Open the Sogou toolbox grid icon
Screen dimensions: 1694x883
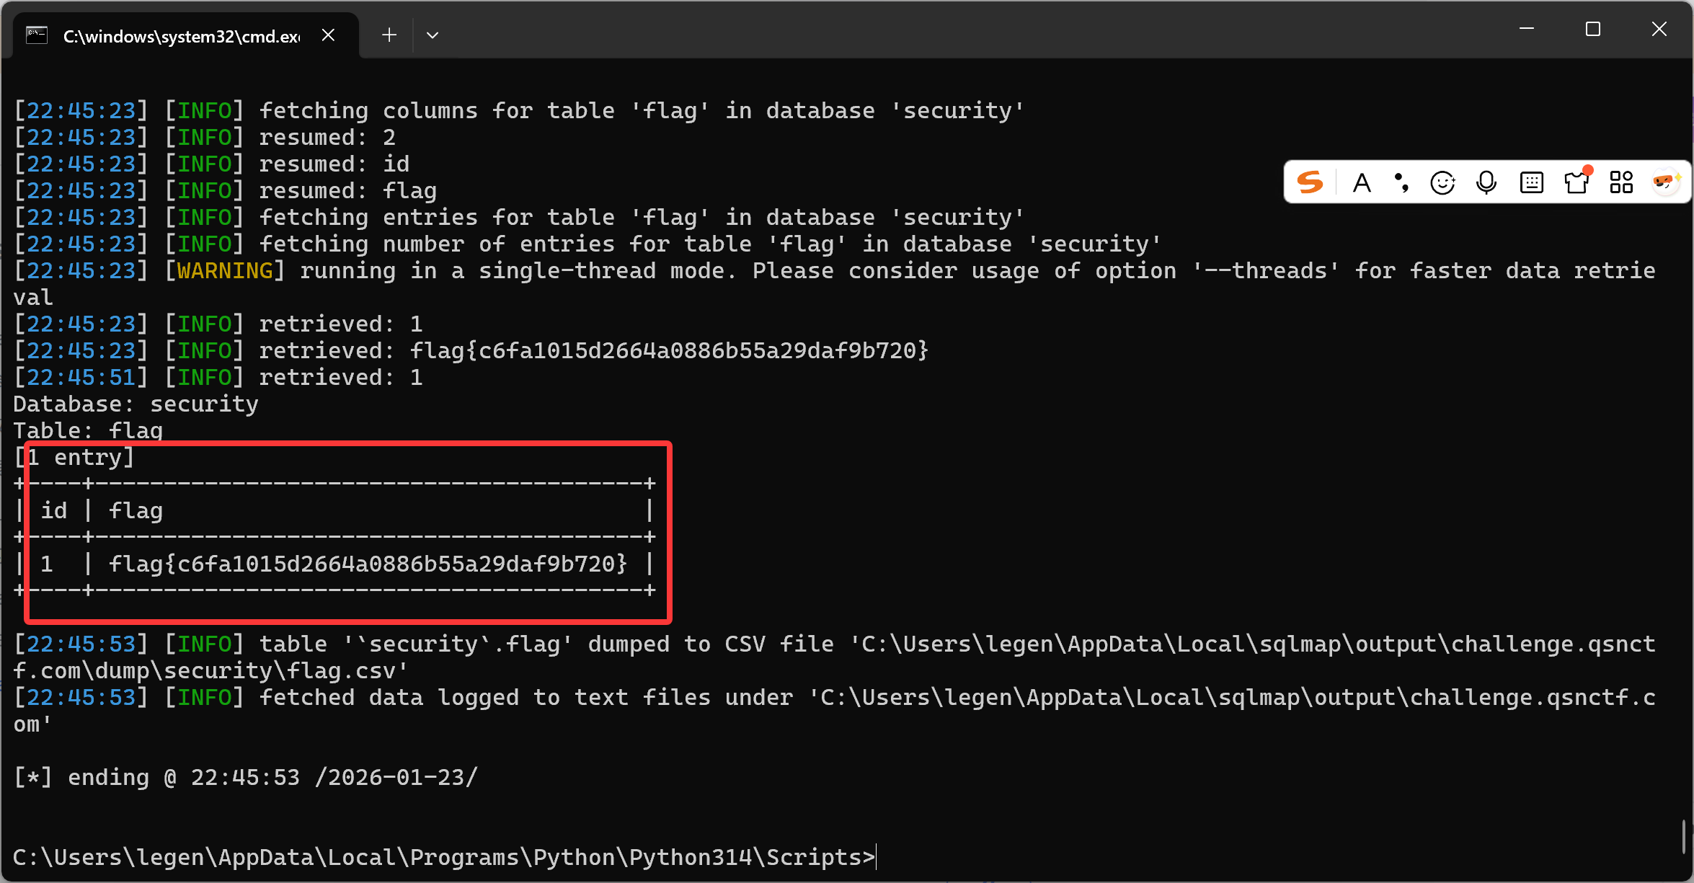click(1621, 183)
